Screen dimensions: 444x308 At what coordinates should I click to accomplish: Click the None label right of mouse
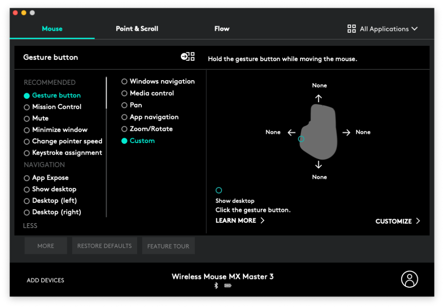(x=363, y=132)
